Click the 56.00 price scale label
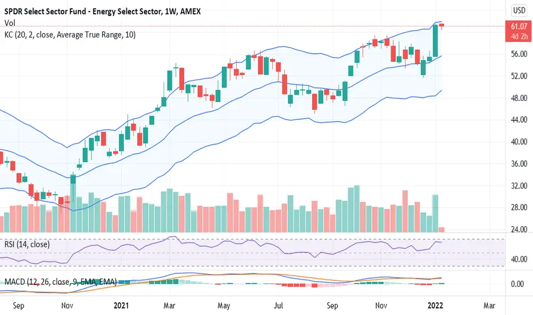This screenshot has height=315, width=533. coord(519,54)
